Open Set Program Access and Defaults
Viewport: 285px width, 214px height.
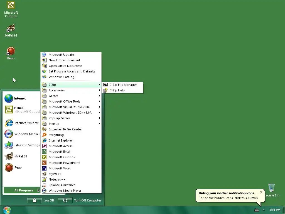71,72
